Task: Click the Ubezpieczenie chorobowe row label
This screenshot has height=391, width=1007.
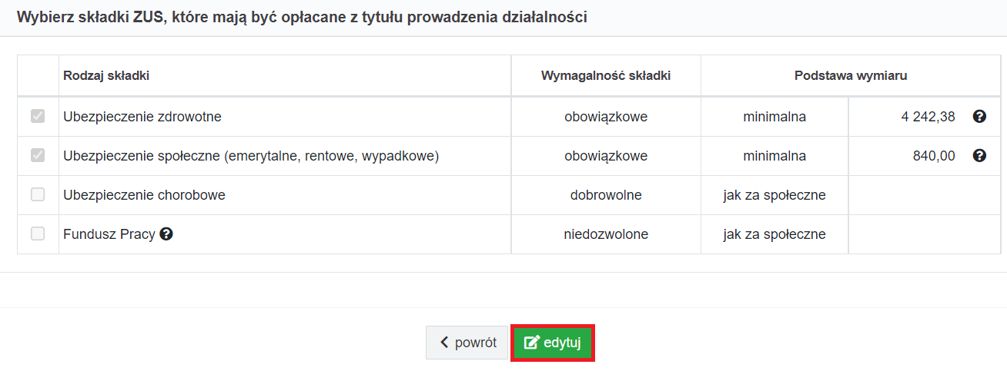Action: click(144, 195)
